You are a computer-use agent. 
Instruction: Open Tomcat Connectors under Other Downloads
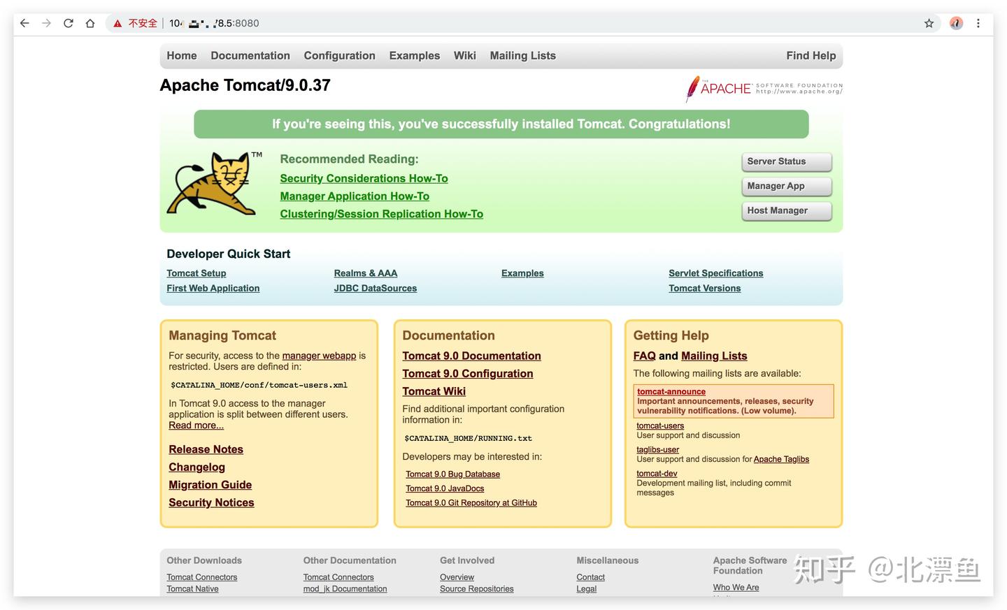pos(201,577)
